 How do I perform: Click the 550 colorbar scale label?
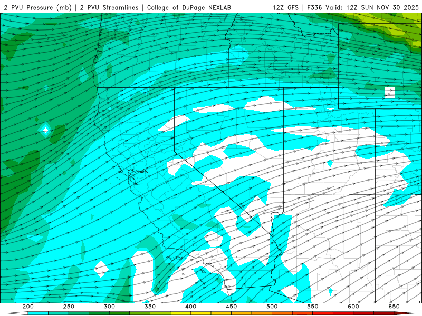(312, 307)
